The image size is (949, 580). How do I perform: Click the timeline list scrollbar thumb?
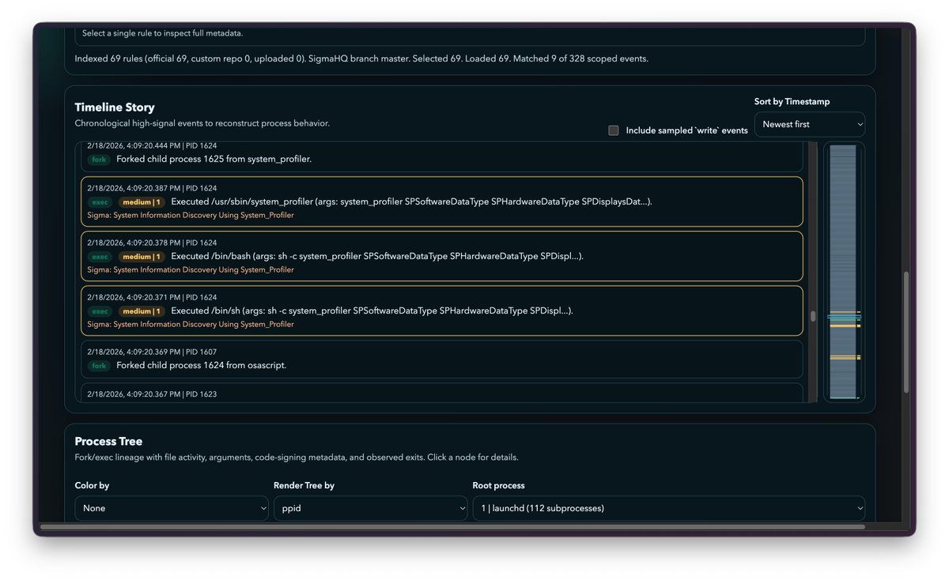coord(813,316)
